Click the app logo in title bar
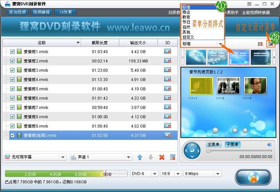 click(x=7, y=4)
